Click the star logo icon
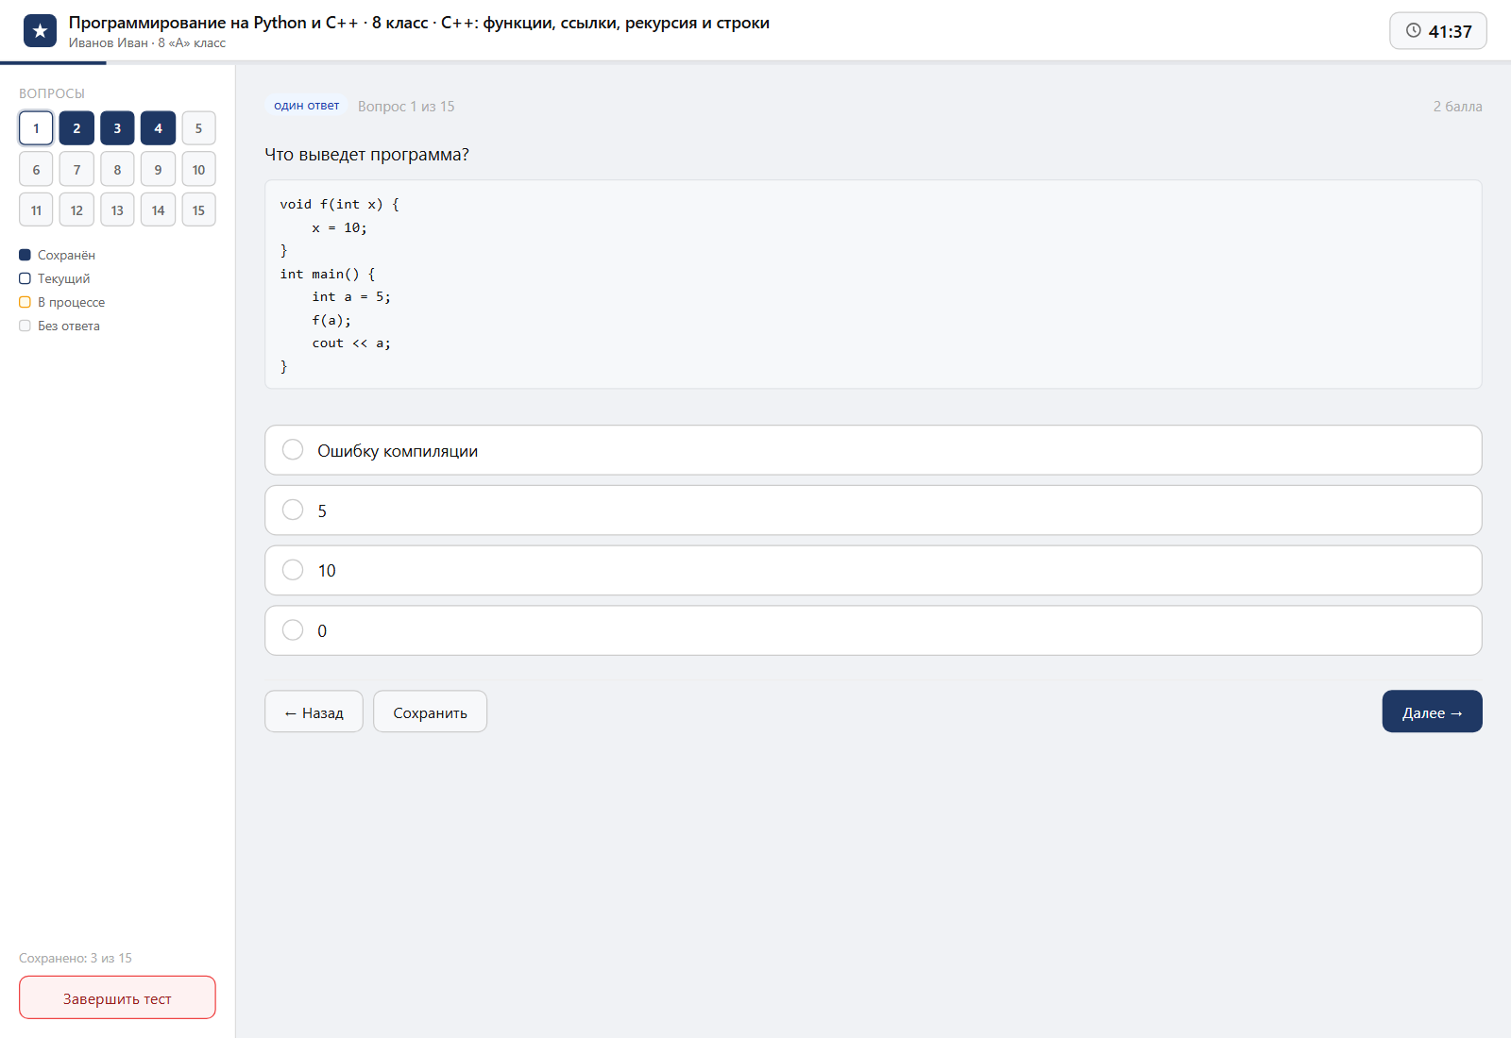The height and width of the screenshot is (1038, 1511). [x=40, y=31]
